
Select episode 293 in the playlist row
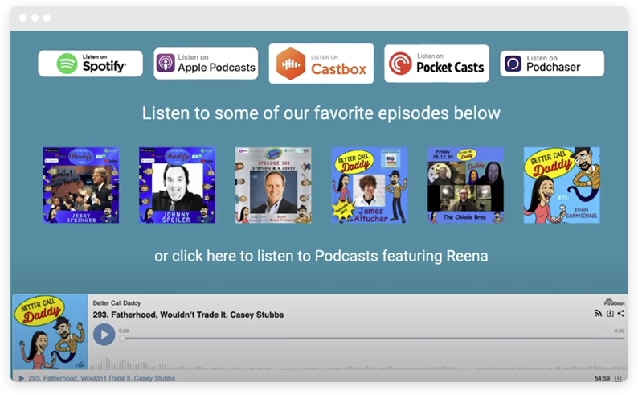321,378
